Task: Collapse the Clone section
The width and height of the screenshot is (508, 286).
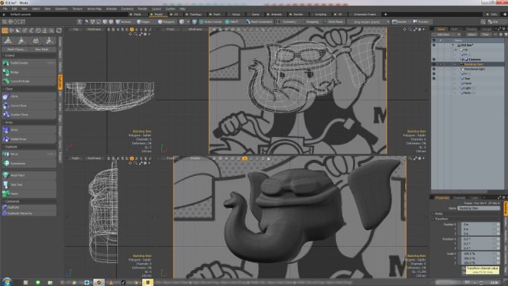Action: [x=29, y=89]
